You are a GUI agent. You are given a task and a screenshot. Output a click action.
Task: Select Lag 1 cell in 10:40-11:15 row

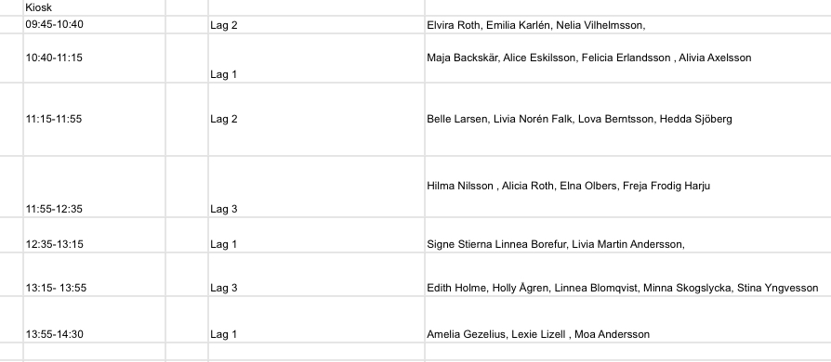tap(316, 58)
